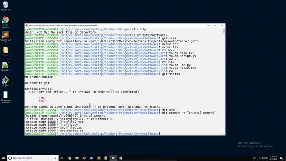The image size is (286, 161).
Task: Click the People icon in the taskbar
Action: pyautogui.click(x=254, y=158)
